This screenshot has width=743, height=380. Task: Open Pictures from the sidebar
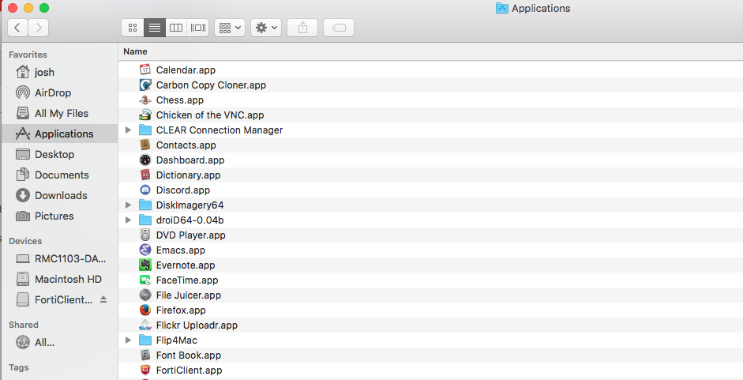click(x=60, y=216)
